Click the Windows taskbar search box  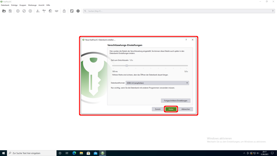click(32, 153)
